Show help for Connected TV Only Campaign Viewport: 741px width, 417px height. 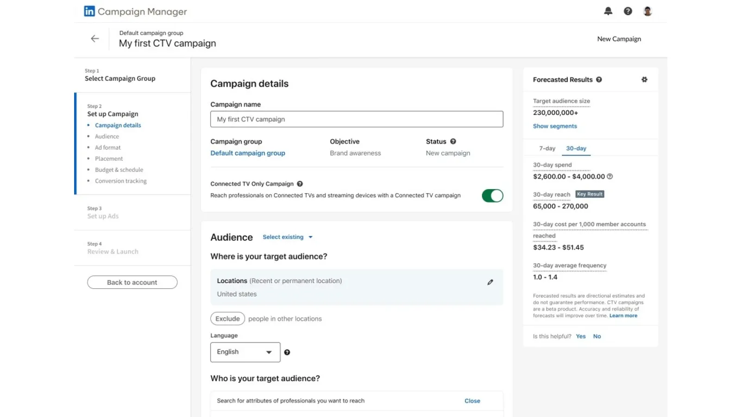coord(300,184)
